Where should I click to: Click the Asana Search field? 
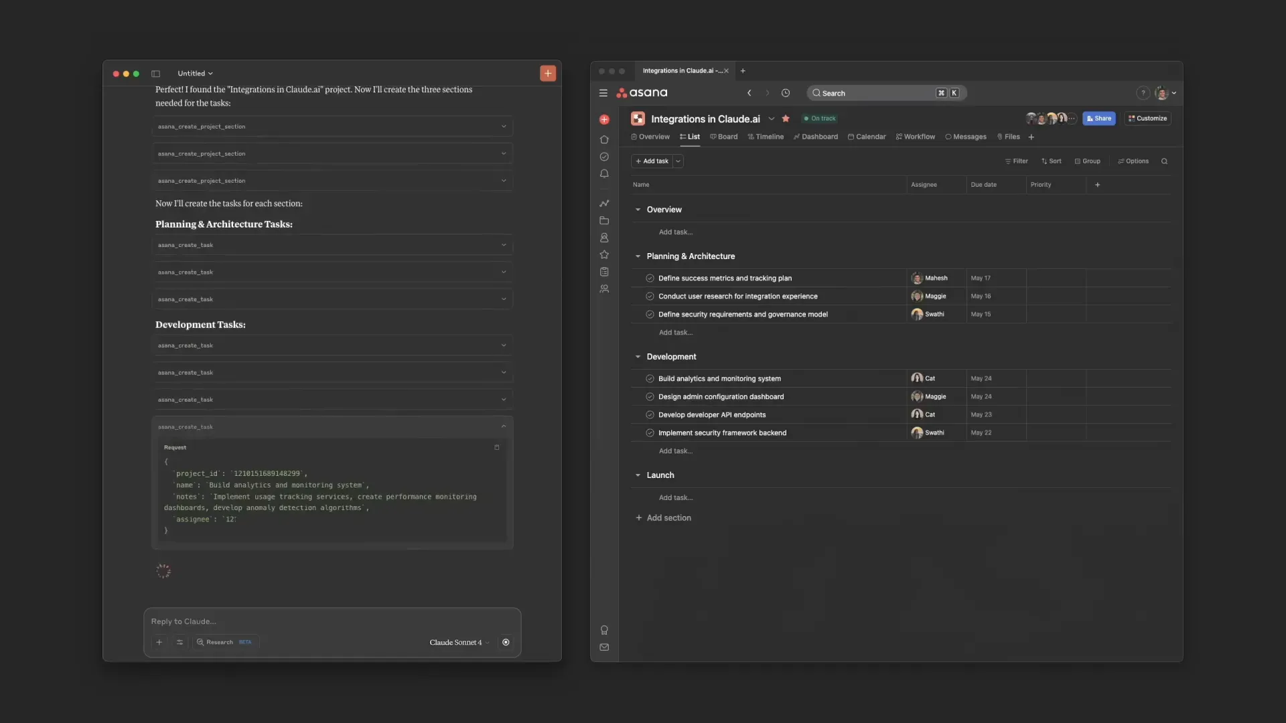886,93
